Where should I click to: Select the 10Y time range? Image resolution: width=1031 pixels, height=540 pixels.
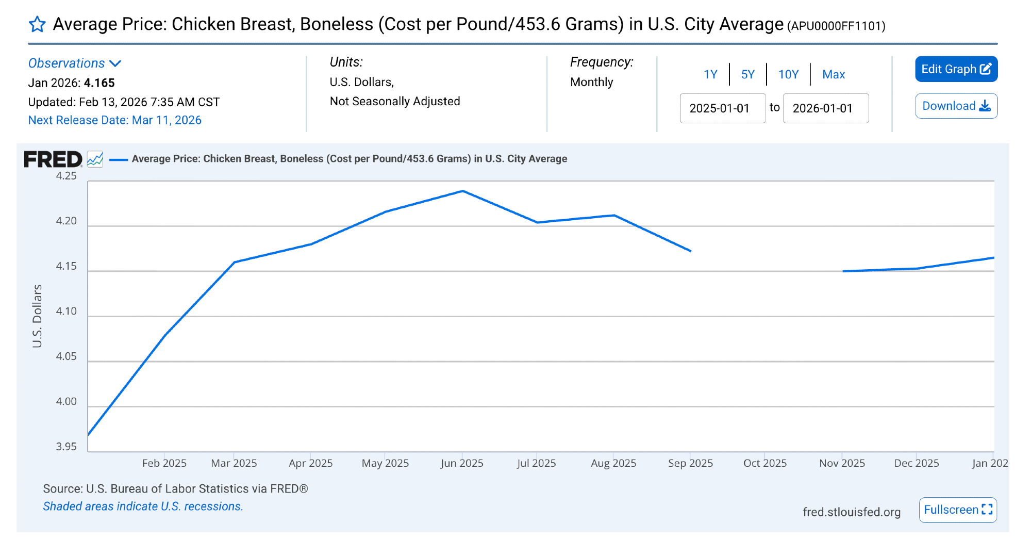click(x=788, y=74)
